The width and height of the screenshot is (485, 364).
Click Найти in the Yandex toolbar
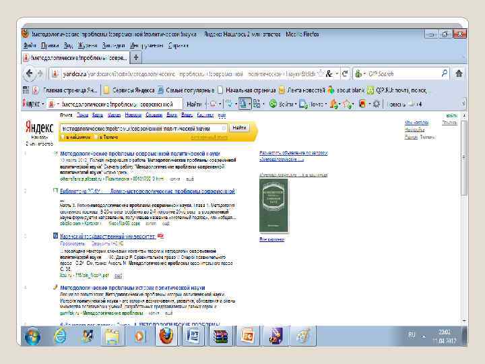click(194, 104)
